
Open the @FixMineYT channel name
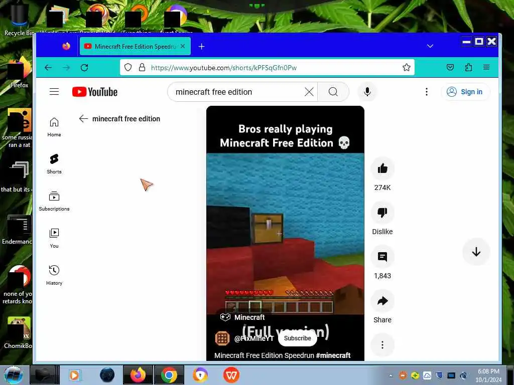pyautogui.click(x=253, y=338)
